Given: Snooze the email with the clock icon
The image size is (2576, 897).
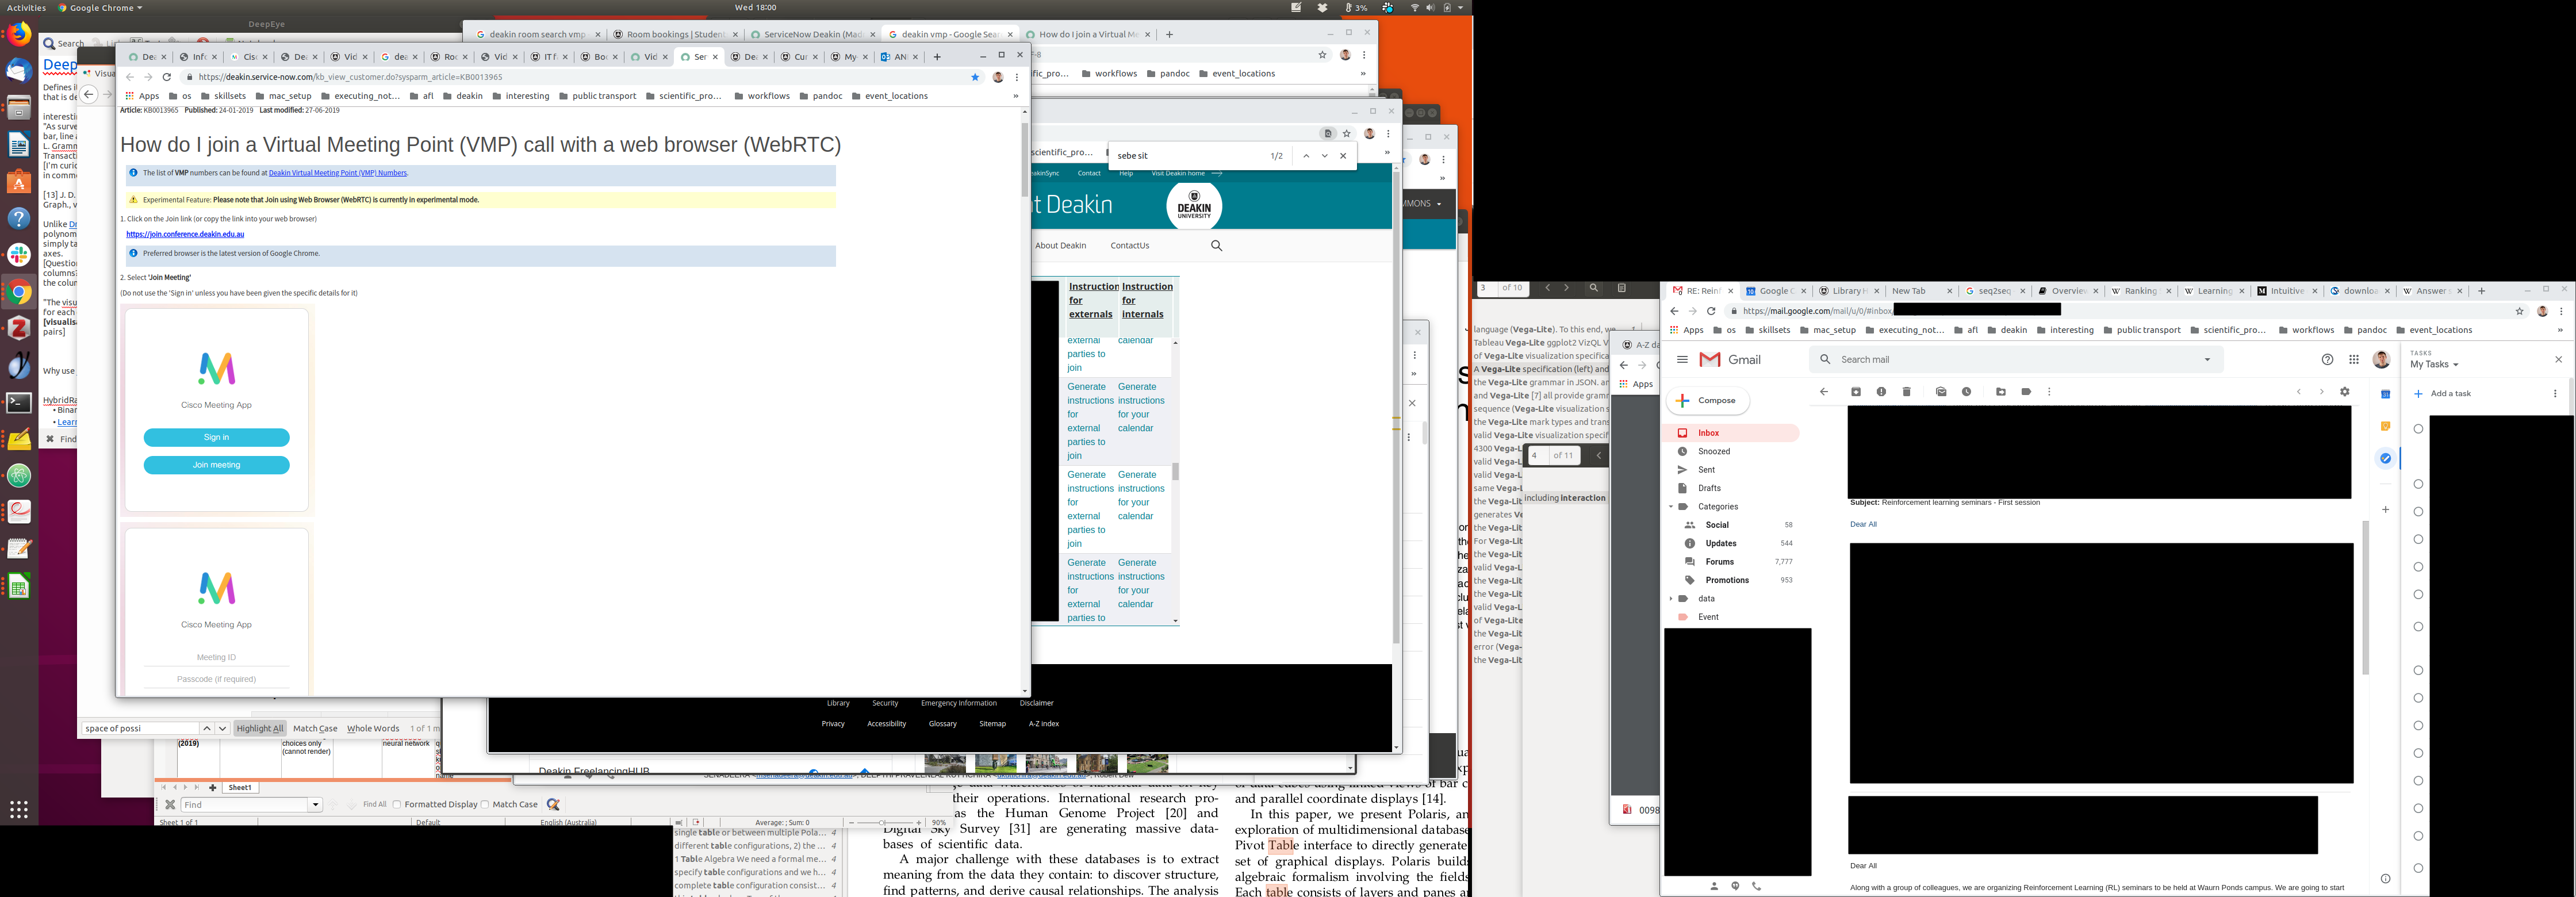Looking at the screenshot, I should [1966, 392].
